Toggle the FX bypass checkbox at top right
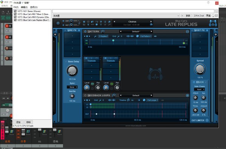The height and width of the screenshot is (149, 226). tap(216, 15)
